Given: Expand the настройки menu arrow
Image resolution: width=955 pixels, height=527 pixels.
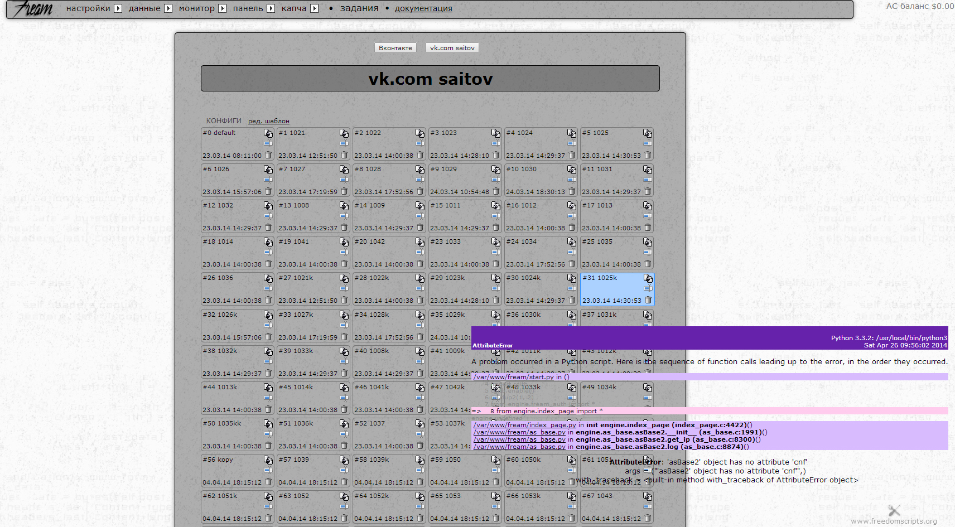Looking at the screenshot, I should coord(118,8).
